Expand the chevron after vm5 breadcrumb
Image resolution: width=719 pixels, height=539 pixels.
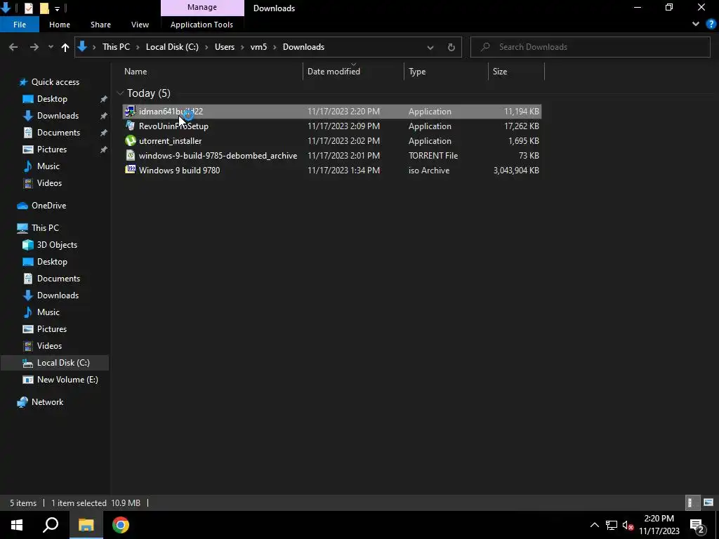[275, 47]
